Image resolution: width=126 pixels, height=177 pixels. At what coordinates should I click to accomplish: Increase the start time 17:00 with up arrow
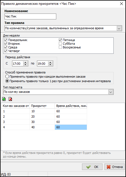coord(25,62)
